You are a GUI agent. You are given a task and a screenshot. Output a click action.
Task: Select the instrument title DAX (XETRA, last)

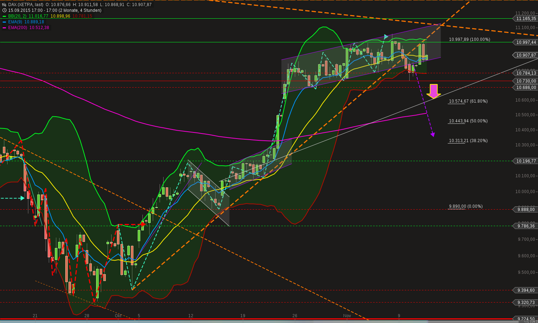click(x=26, y=5)
